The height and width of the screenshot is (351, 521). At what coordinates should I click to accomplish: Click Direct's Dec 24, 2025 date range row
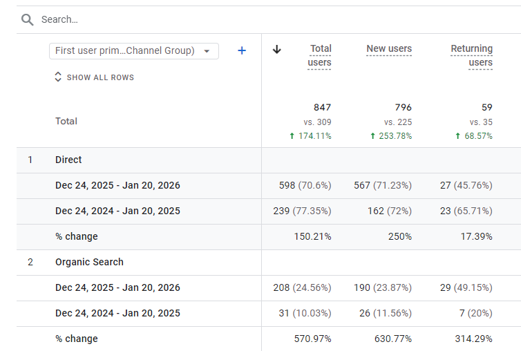[x=269, y=185]
